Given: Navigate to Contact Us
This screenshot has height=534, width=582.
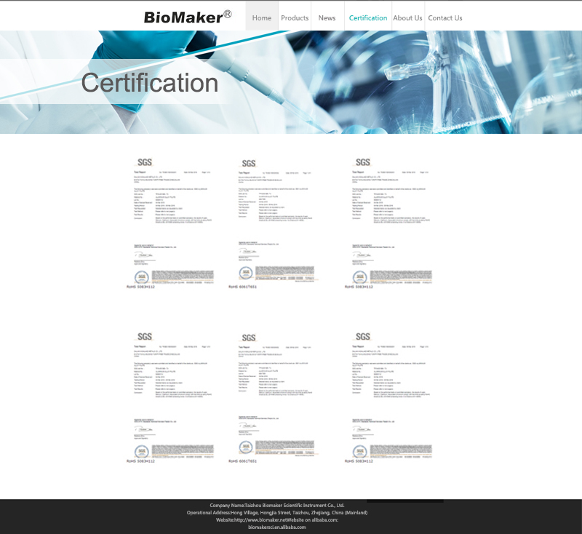Looking at the screenshot, I should point(445,18).
